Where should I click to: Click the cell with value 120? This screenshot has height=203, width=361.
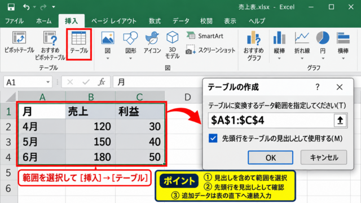[90, 126]
